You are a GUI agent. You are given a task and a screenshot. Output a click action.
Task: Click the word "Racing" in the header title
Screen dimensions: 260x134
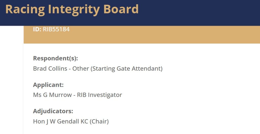click(x=25, y=10)
